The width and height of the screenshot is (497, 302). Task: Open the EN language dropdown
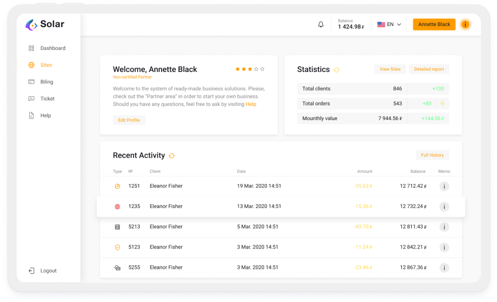coord(389,25)
